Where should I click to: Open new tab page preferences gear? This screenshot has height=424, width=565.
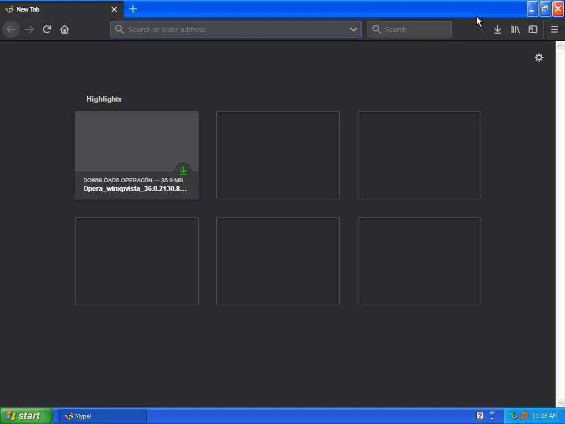tap(539, 57)
